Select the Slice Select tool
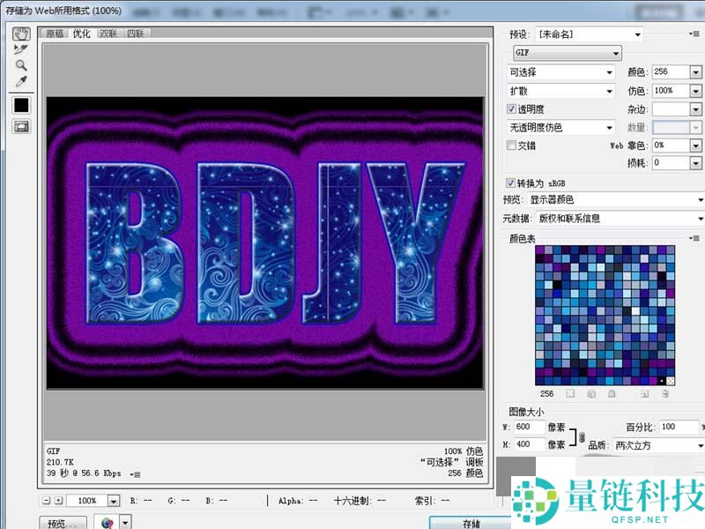The image size is (705, 529). [x=21, y=49]
